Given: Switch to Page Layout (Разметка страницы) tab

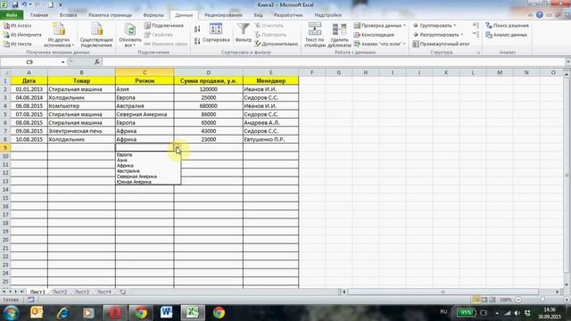Looking at the screenshot, I should click(x=110, y=15).
